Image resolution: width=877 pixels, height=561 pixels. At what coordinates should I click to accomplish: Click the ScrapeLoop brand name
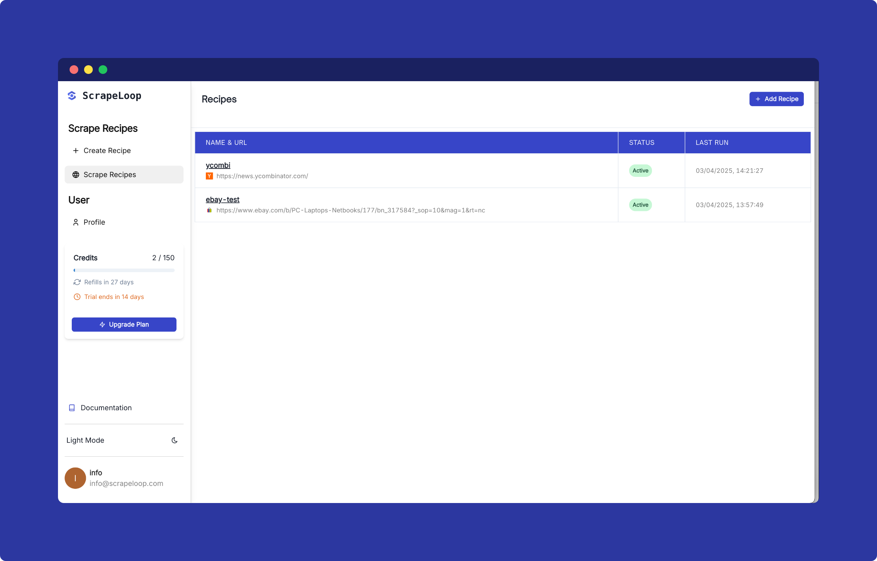112,96
